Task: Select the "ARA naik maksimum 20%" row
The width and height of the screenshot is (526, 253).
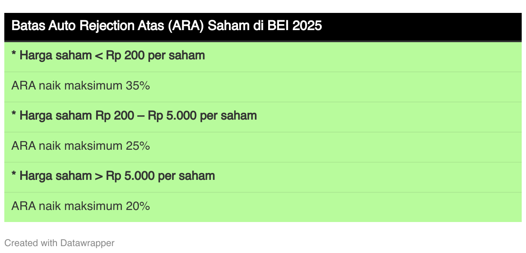Action: point(263,207)
